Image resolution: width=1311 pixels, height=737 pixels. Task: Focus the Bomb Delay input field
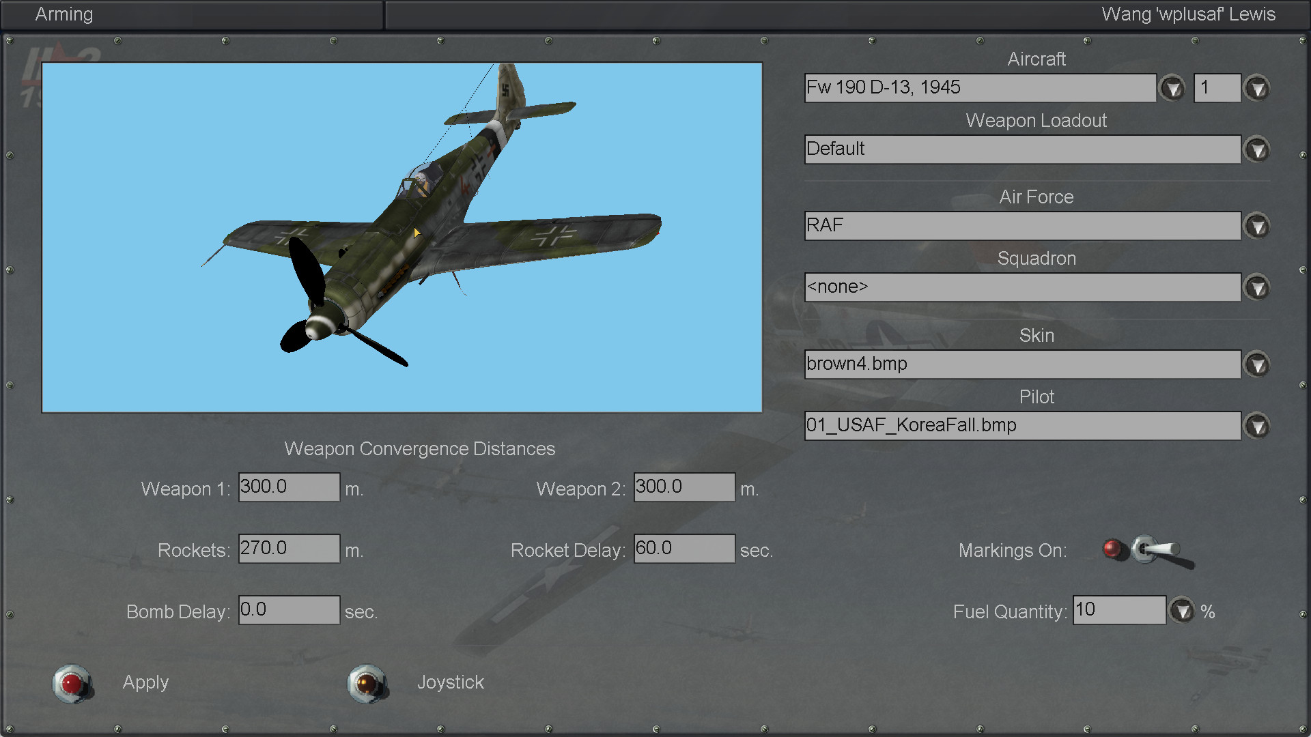[289, 610]
